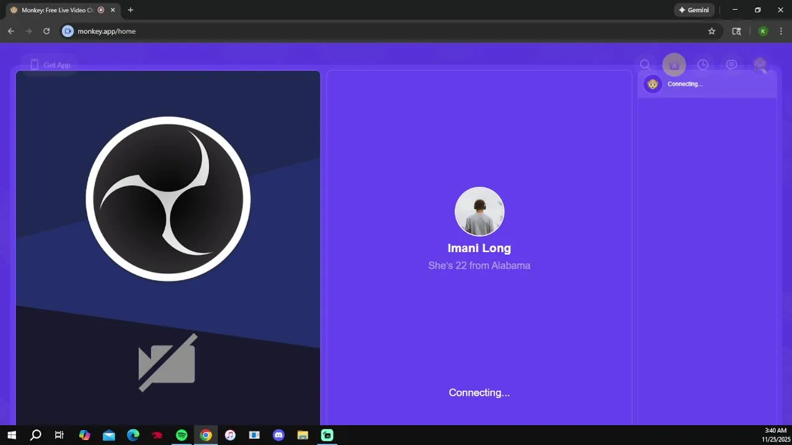
Task: Click the Gemini button in title bar
Action: point(694,10)
